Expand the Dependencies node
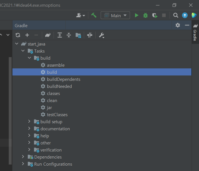 [x=23, y=157]
